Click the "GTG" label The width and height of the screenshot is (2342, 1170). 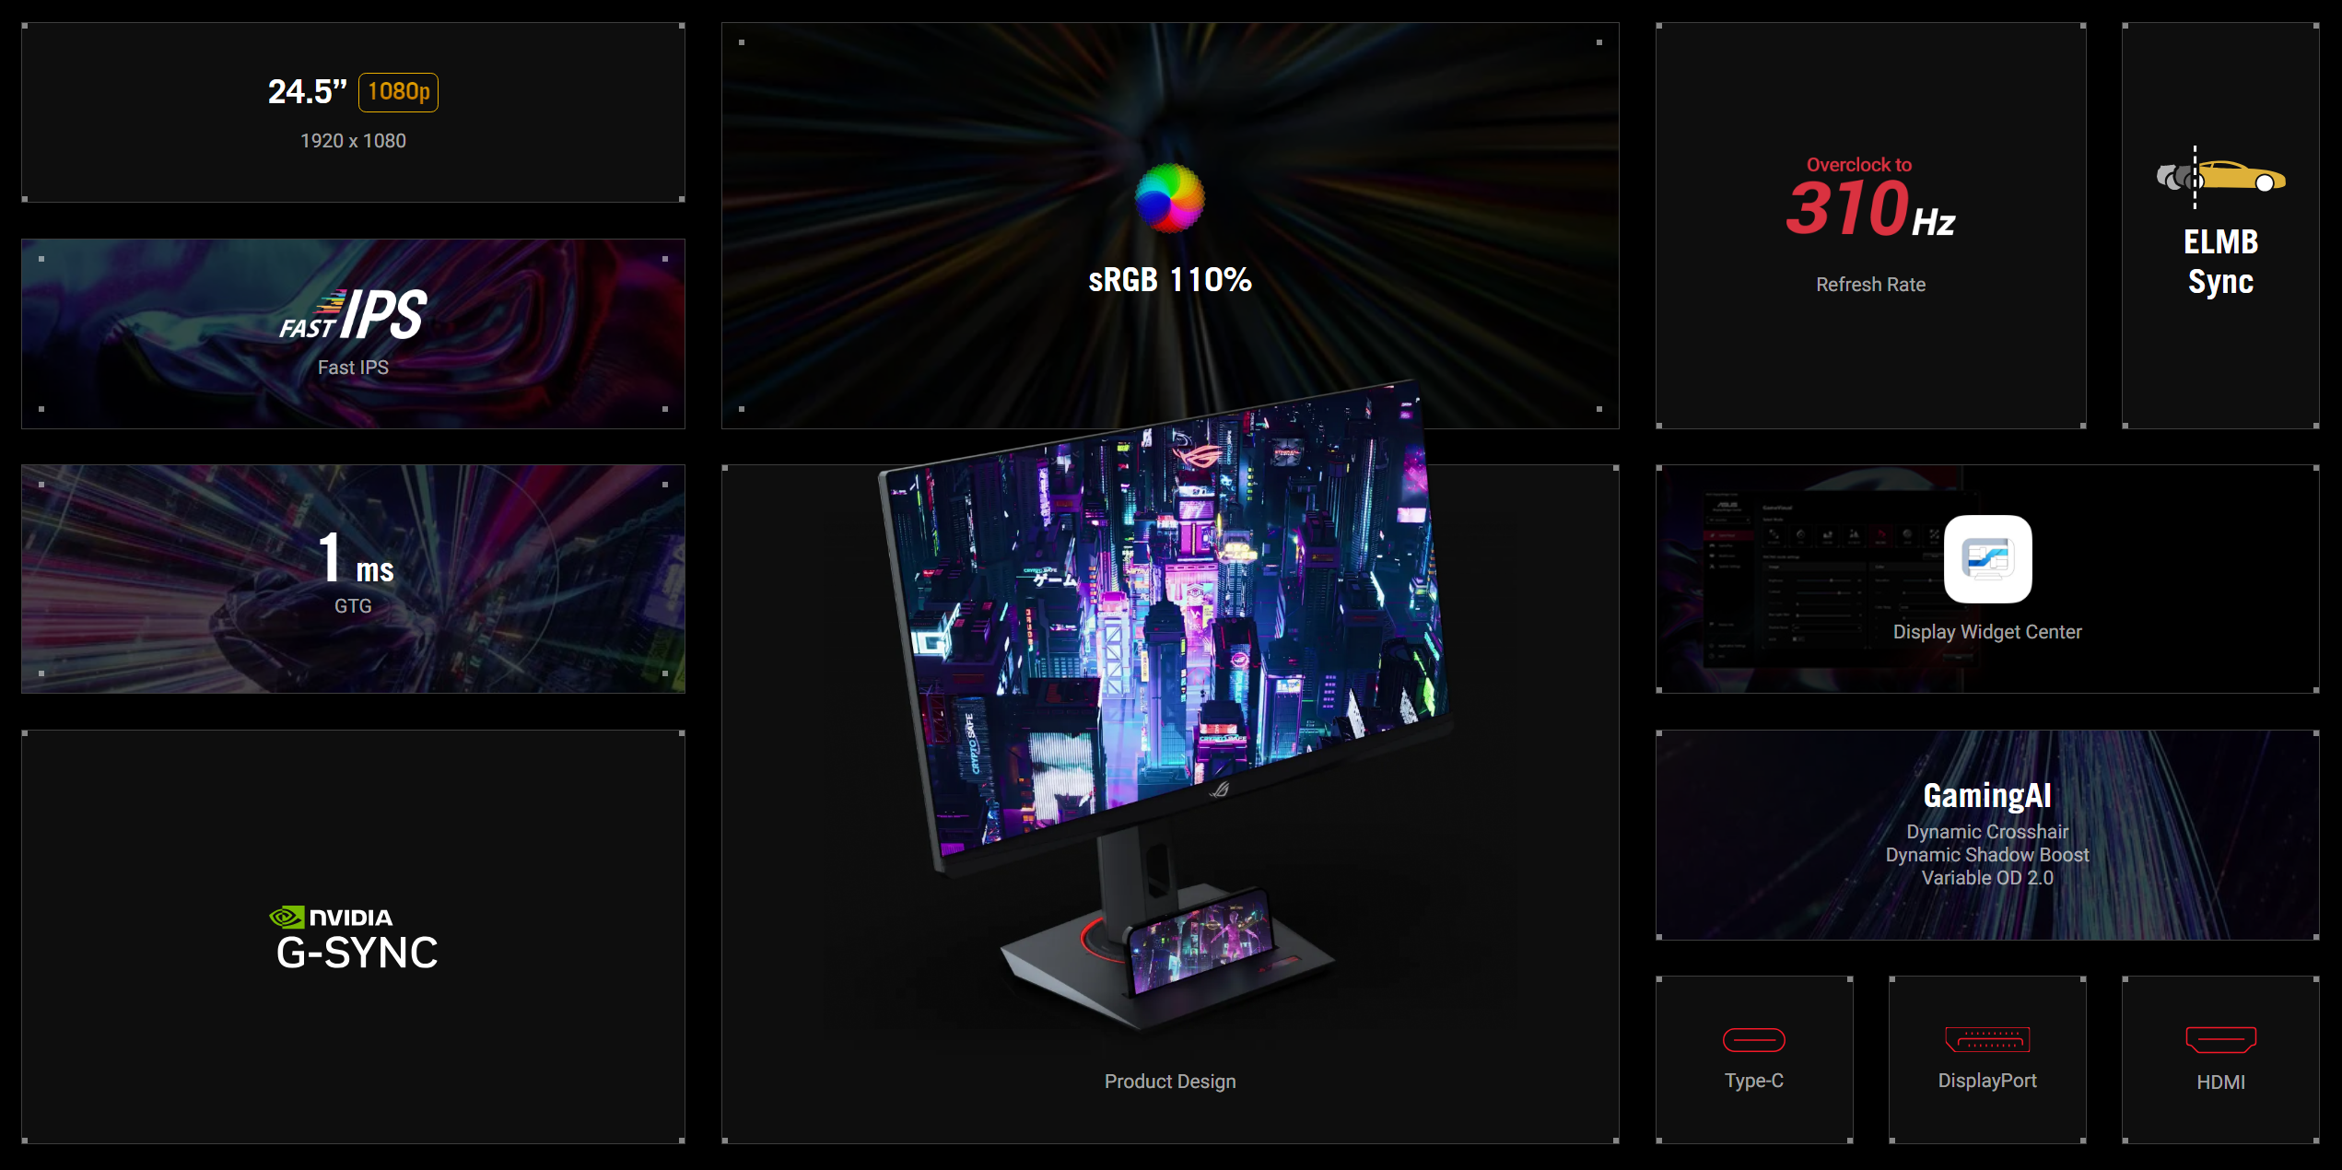tap(353, 606)
